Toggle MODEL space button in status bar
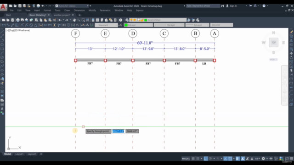This screenshot has height=165, width=294. coord(186,159)
